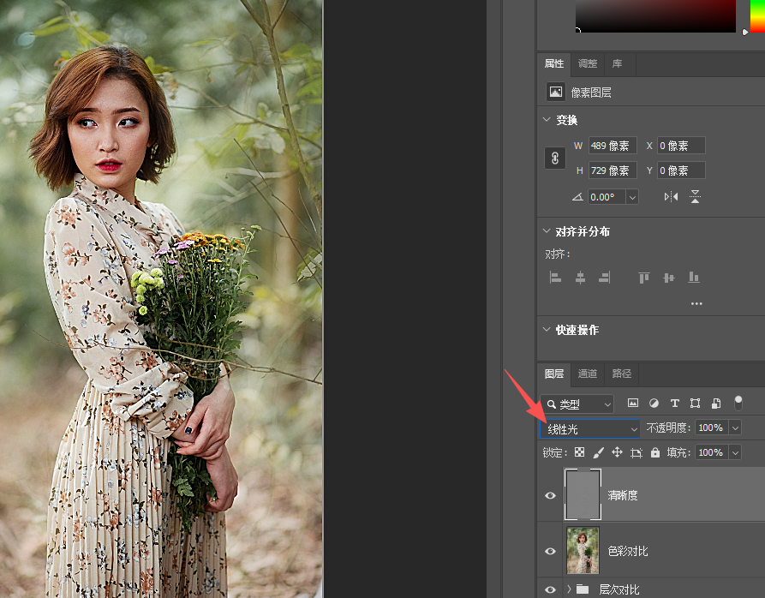Switch to the 库 tab
The width and height of the screenshot is (765, 598).
617,63
